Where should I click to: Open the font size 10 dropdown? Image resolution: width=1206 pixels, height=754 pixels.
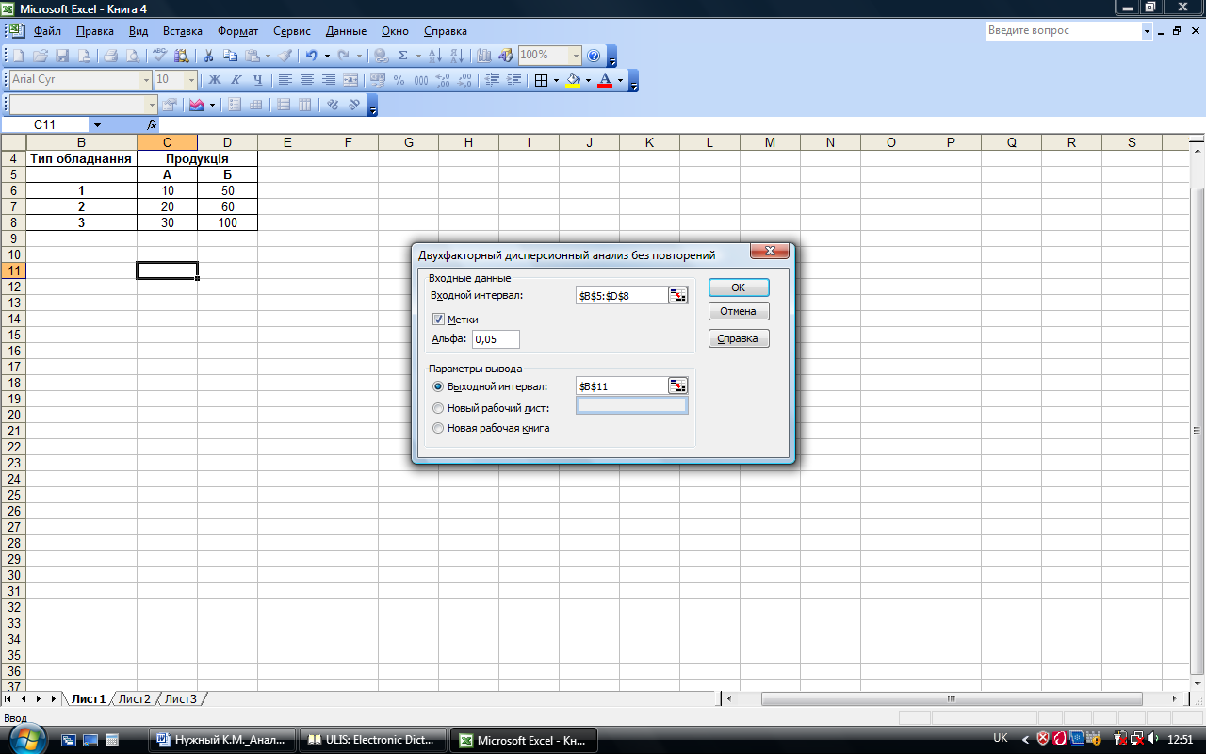tap(191, 80)
